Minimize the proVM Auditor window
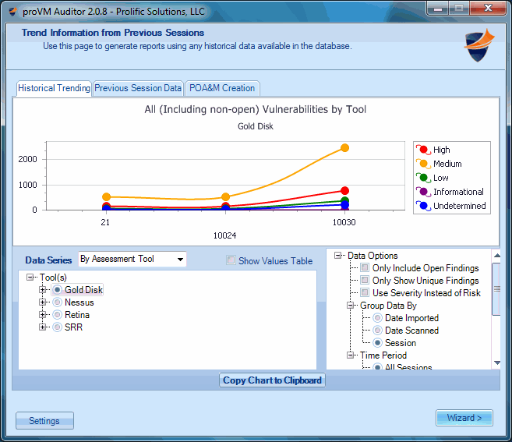Viewport: 512px width, 442px height. [437, 9]
